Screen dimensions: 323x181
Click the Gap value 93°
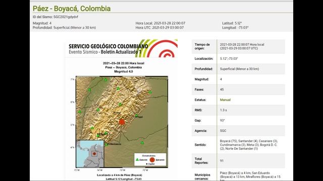pos(222,121)
